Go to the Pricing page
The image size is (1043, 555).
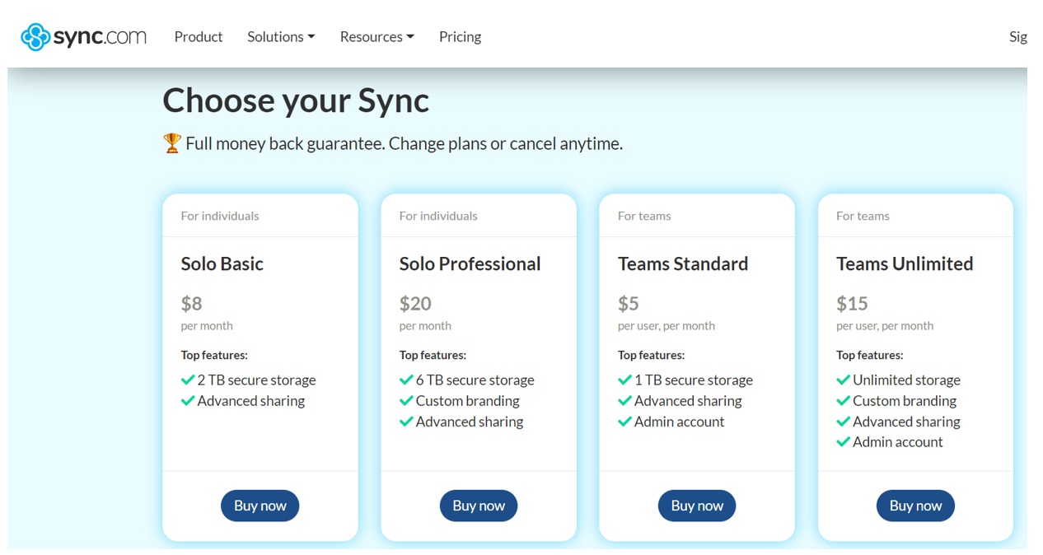(x=460, y=37)
